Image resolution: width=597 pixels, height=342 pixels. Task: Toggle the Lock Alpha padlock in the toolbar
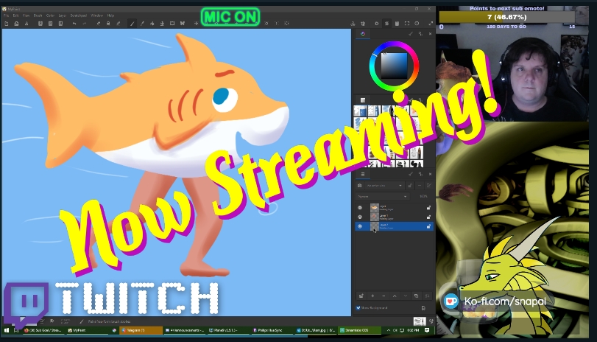pos(108,24)
